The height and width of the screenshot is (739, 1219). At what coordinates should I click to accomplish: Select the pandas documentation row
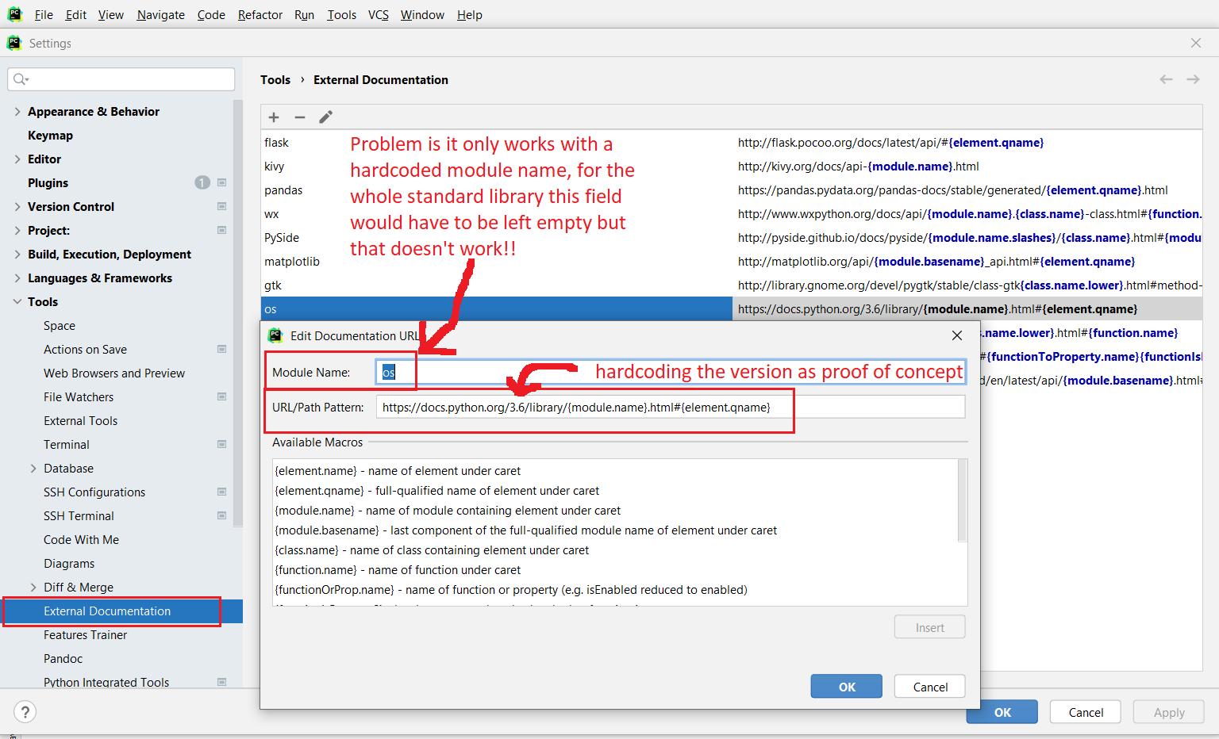coord(732,190)
